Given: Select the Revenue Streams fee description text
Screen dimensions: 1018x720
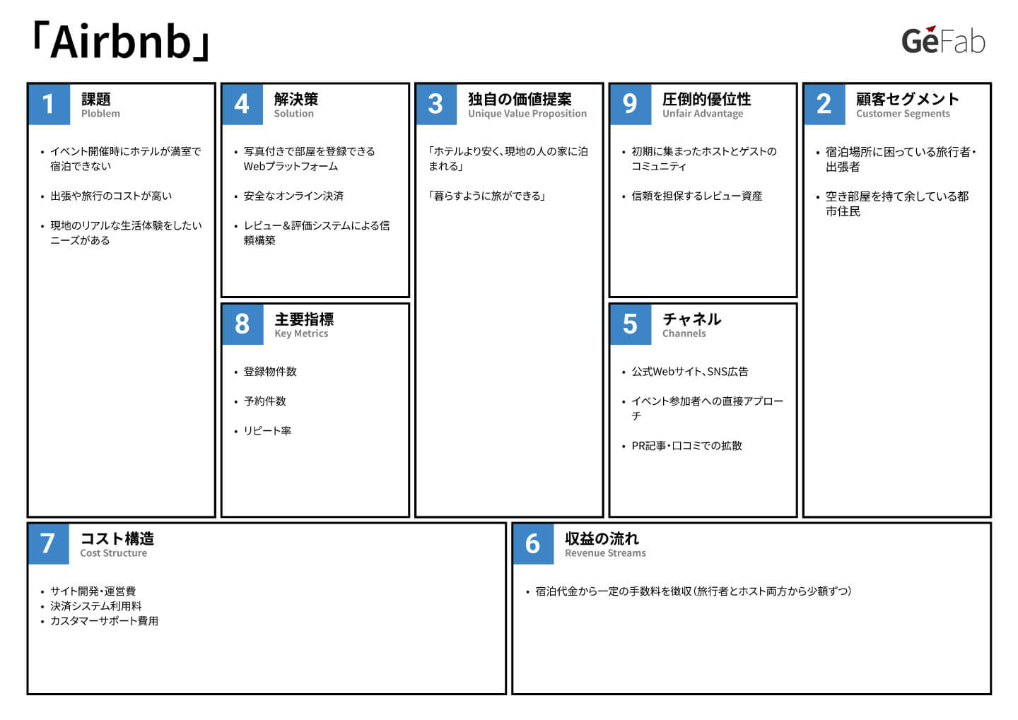Looking at the screenshot, I should pyautogui.click(x=693, y=591).
